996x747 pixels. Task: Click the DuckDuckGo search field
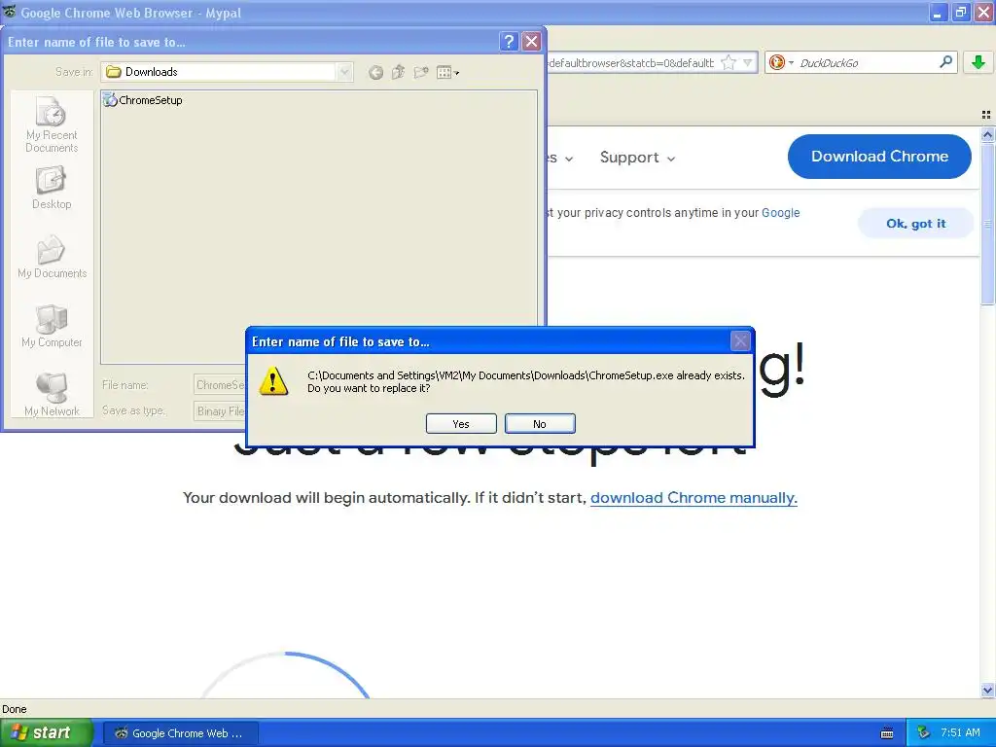click(865, 63)
